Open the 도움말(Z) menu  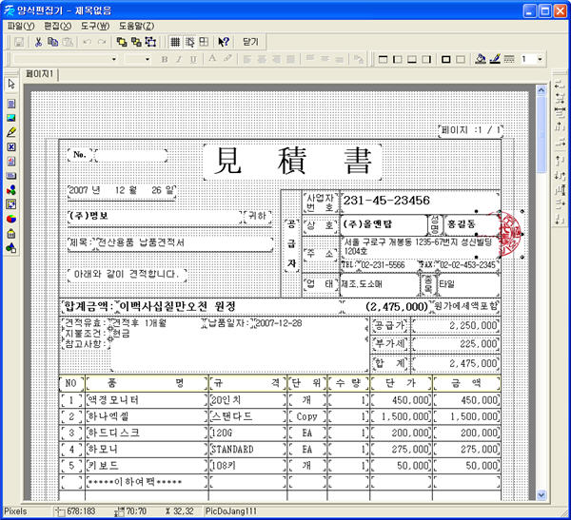click(x=136, y=26)
